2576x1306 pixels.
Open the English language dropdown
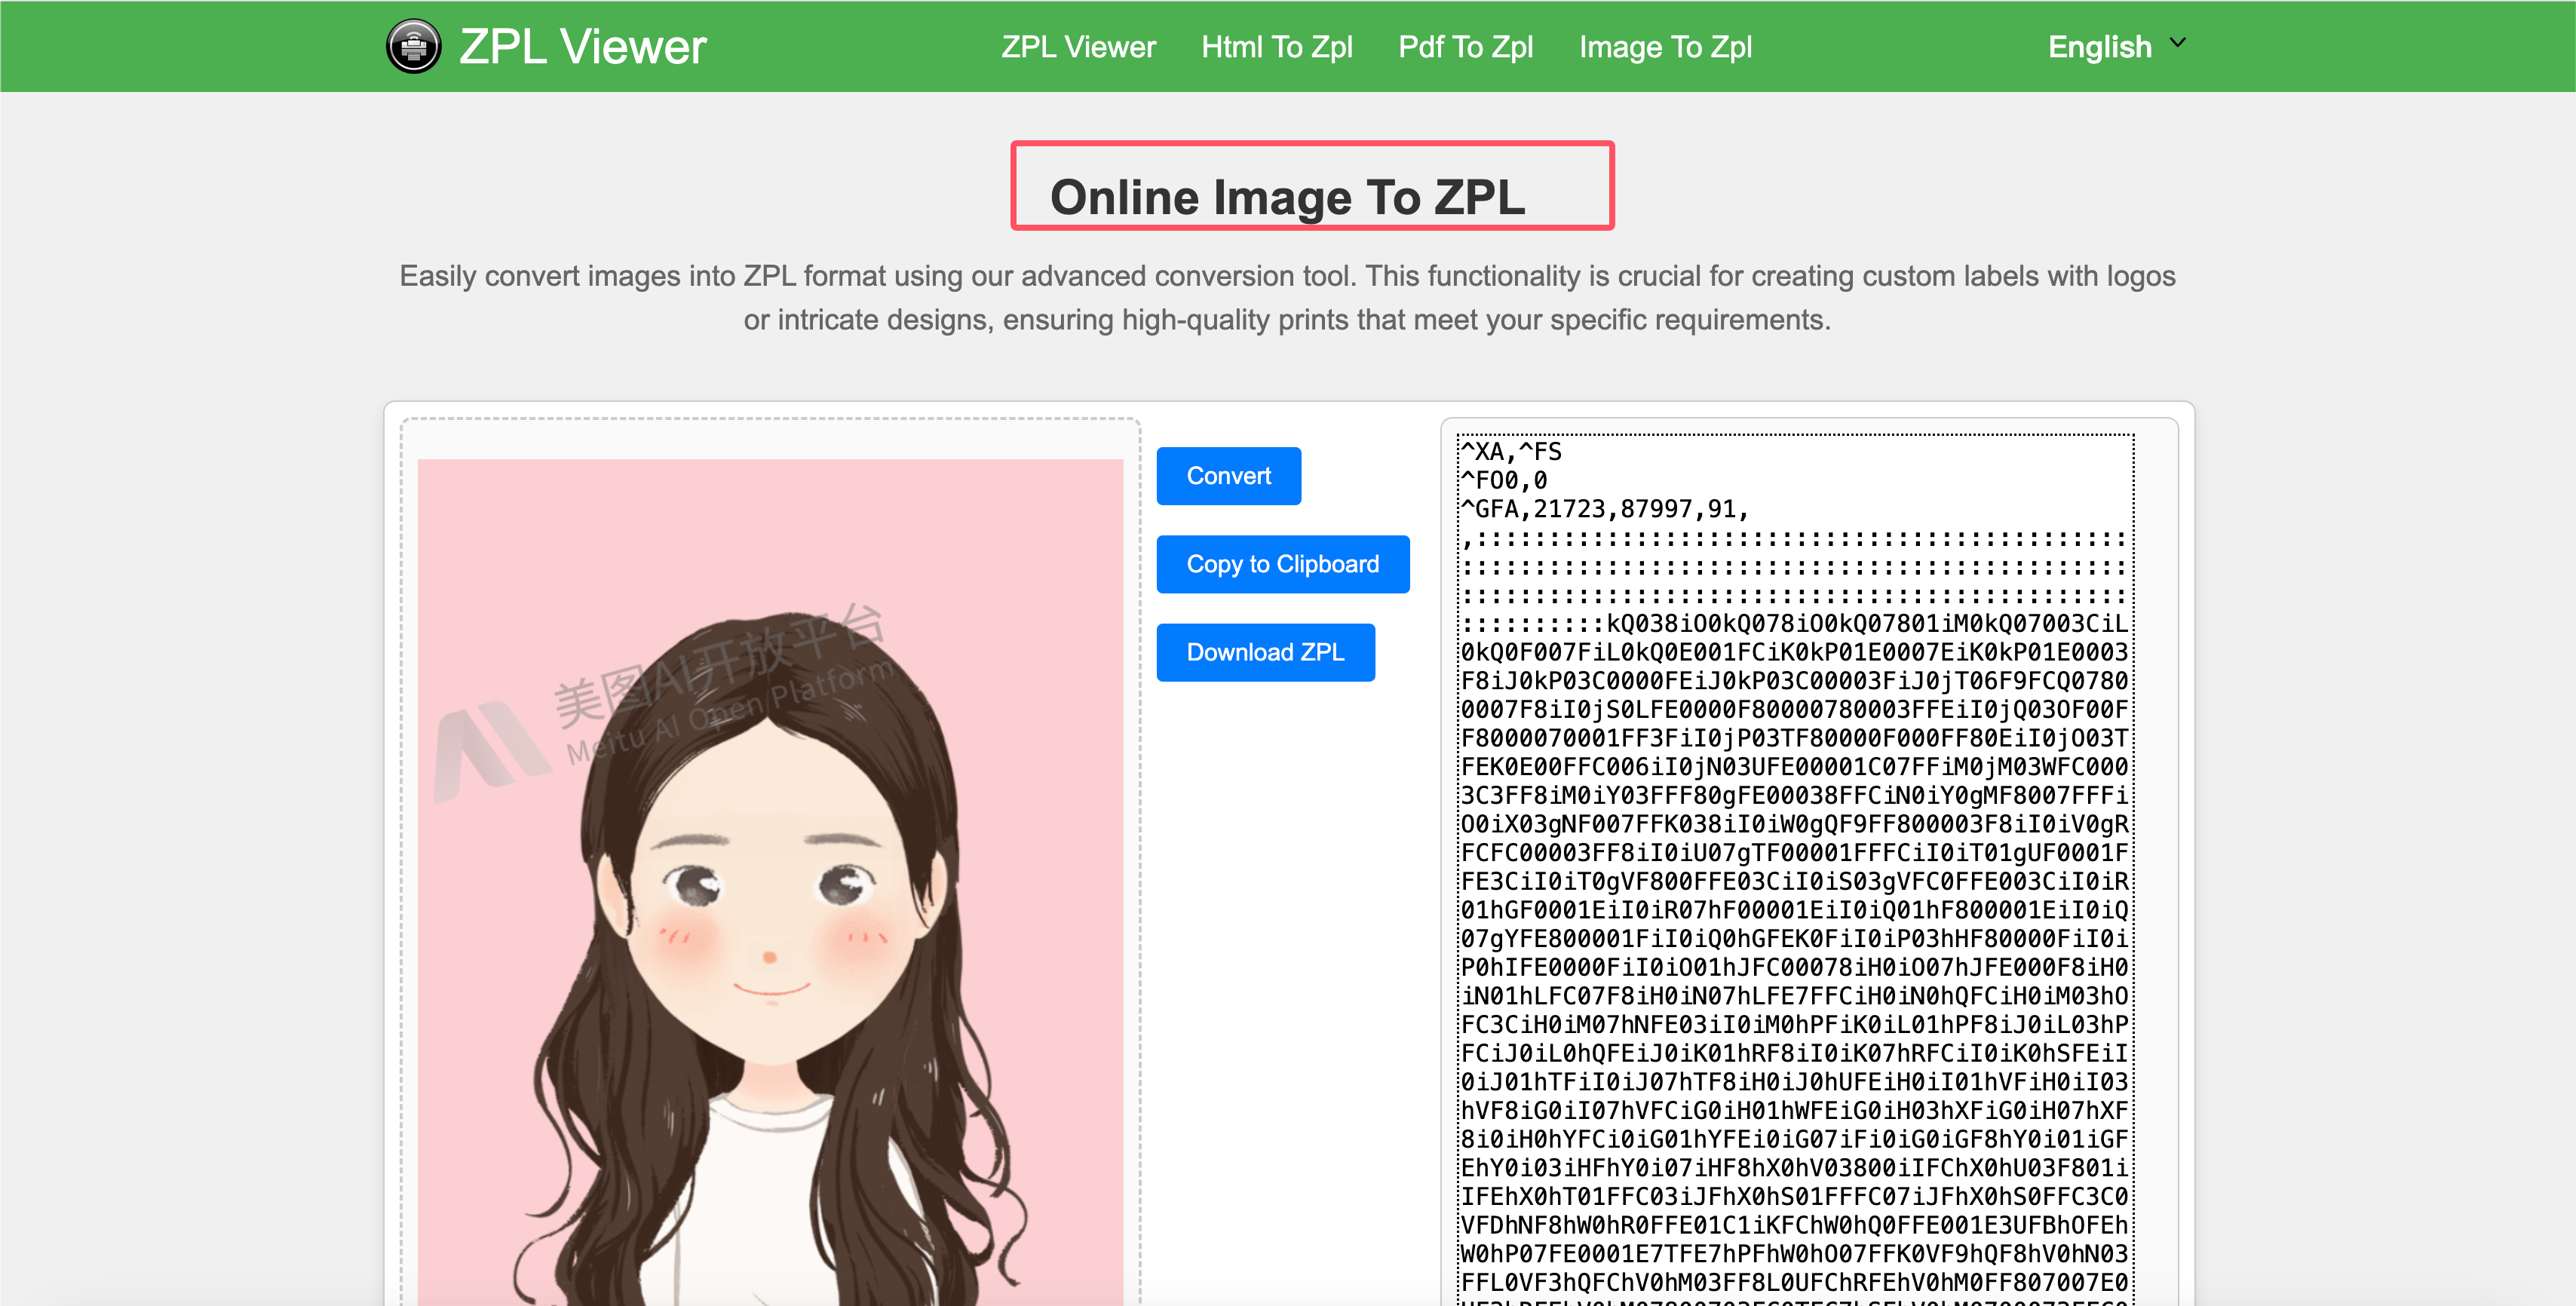click(x=2116, y=46)
